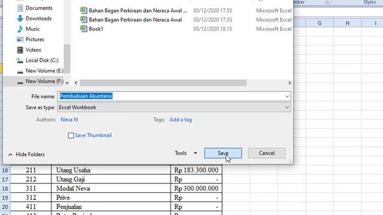Click the Downloads blue arrow icon
This screenshot has width=383, height=215.
pyautogui.click(x=20, y=19)
